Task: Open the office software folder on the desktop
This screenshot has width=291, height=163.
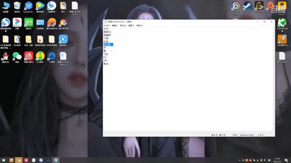Action: pos(17,41)
